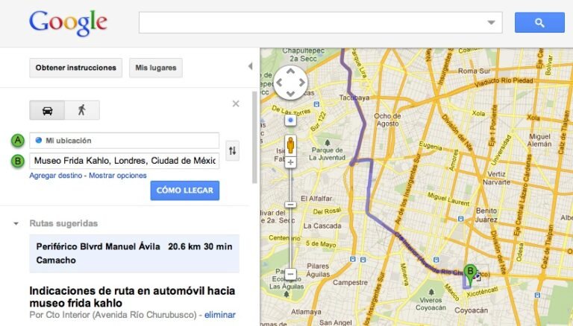
Task: Click the Miguel Alemán map label
Action: pyautogui.click(x=539, y=140)
